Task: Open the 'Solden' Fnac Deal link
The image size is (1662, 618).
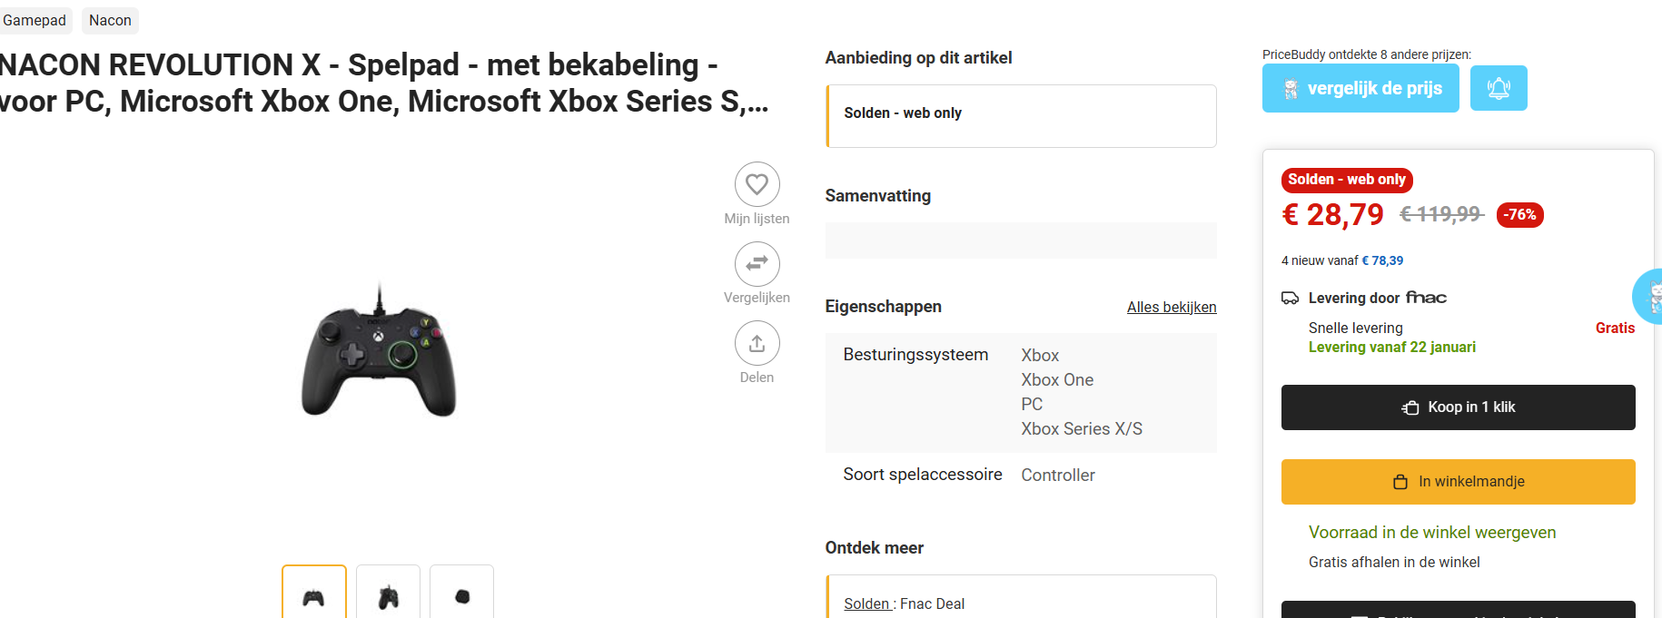Action: 867,603
